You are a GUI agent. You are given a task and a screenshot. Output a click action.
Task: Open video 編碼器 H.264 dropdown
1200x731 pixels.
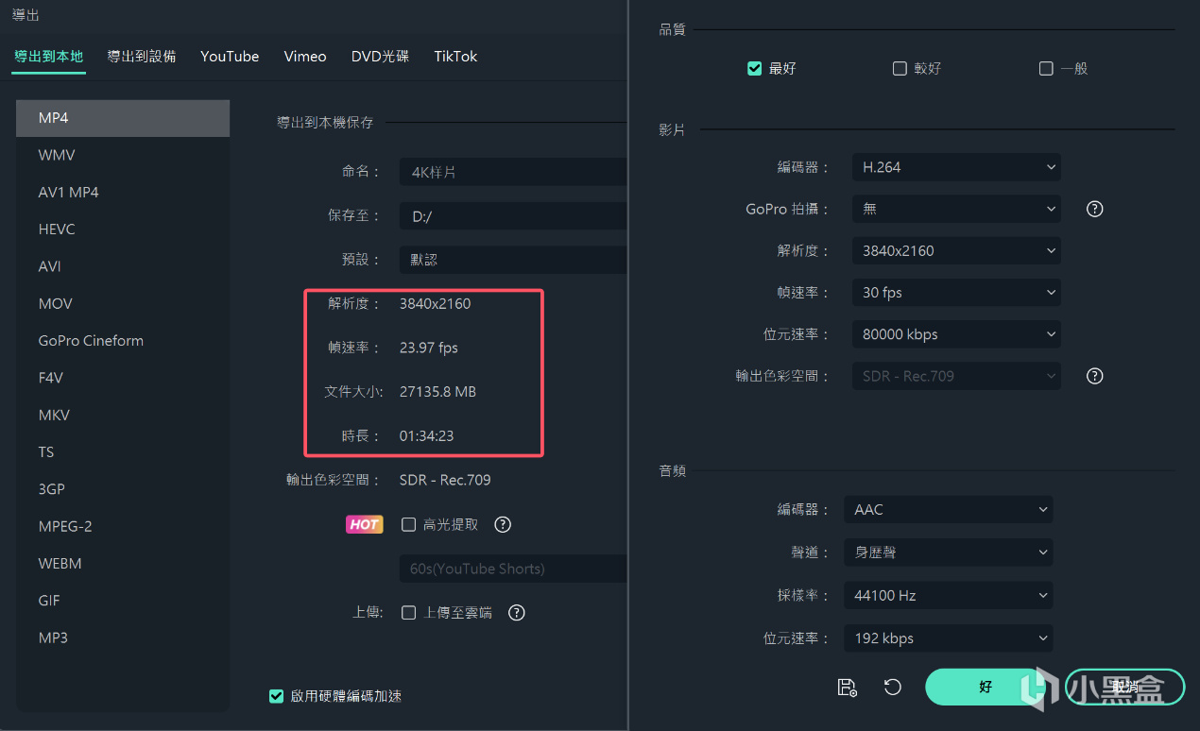956,167
